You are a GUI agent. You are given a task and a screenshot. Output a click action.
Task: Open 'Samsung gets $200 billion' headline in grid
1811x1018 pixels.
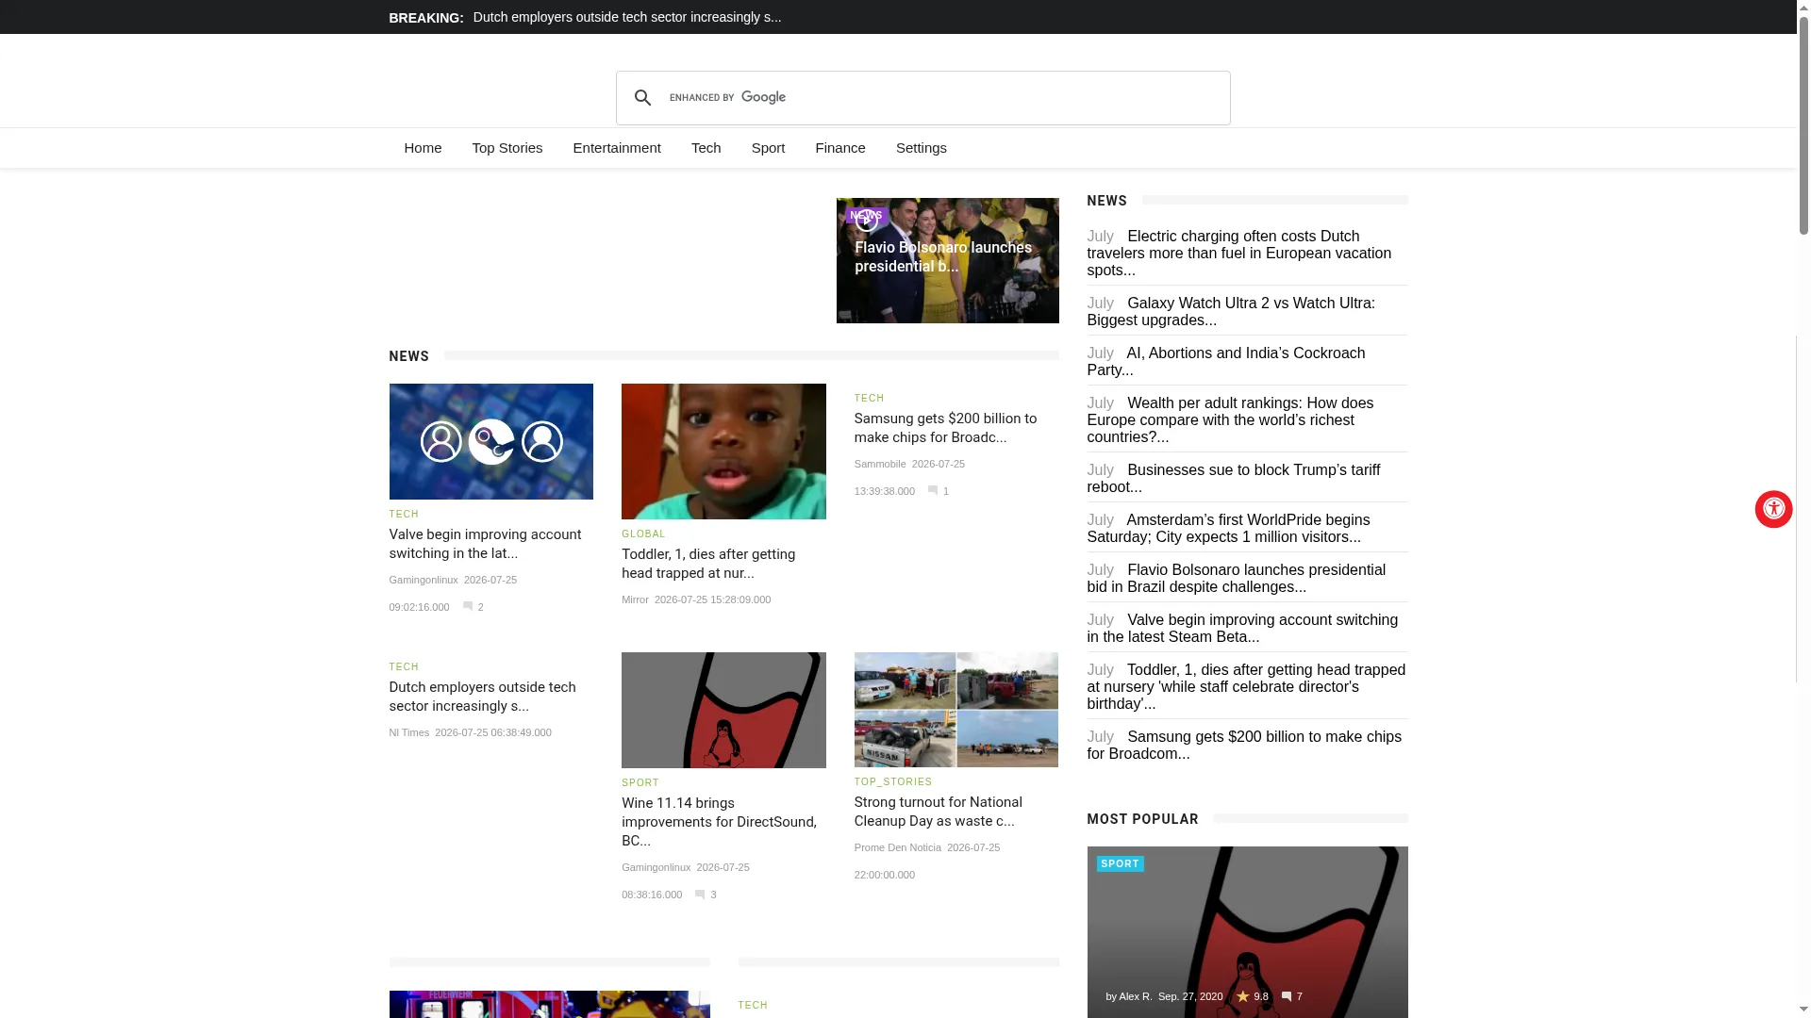945,428
